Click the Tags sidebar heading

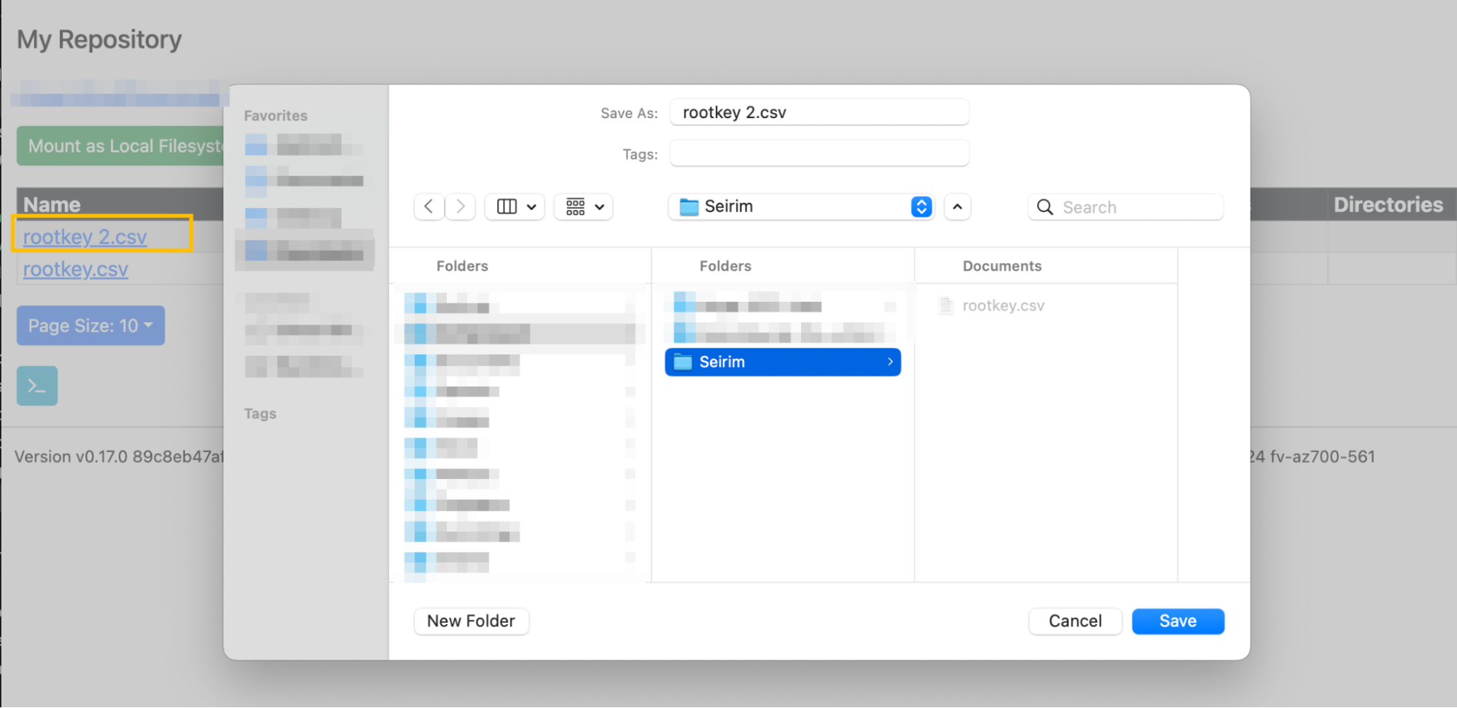coord(260,413)
